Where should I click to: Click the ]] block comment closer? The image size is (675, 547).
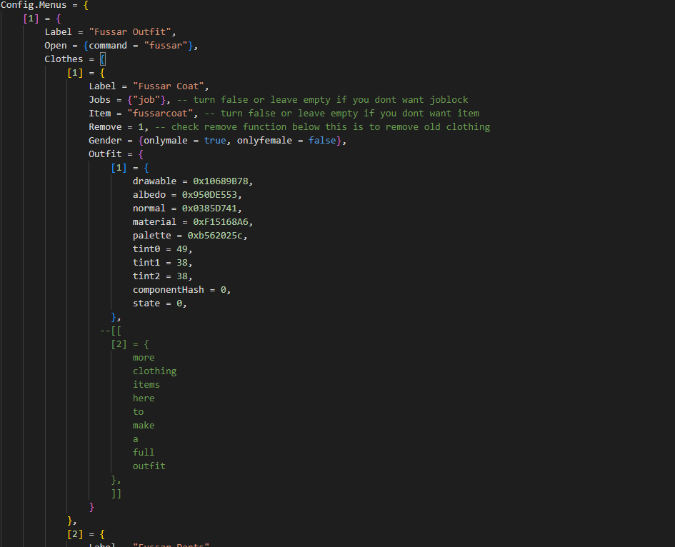[116, 493]
